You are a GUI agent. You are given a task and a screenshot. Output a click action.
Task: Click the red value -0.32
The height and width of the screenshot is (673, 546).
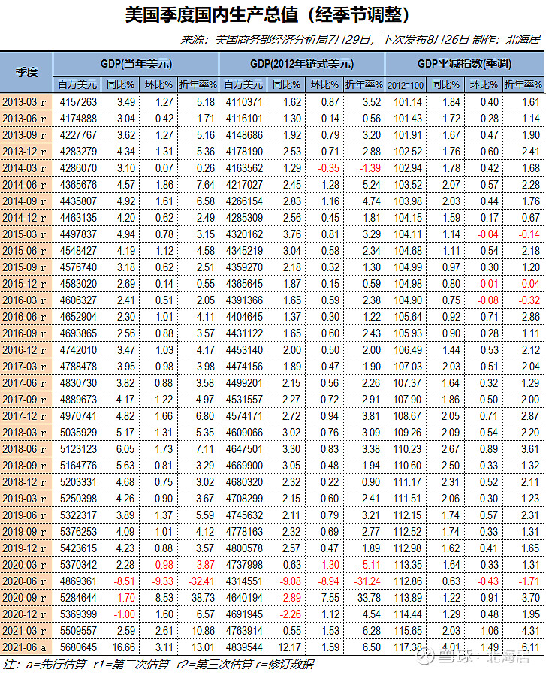pos(529,300)
